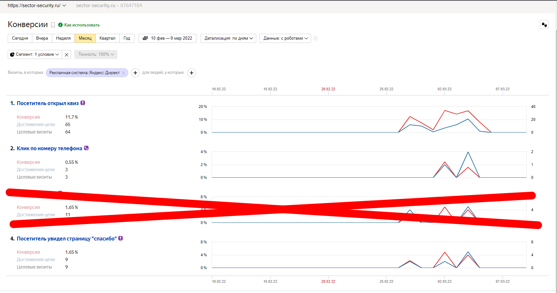This screenshot has width=557, height=293.
Task: Expand the Детализация: по дням dropdown
Action: click(228, 38)
